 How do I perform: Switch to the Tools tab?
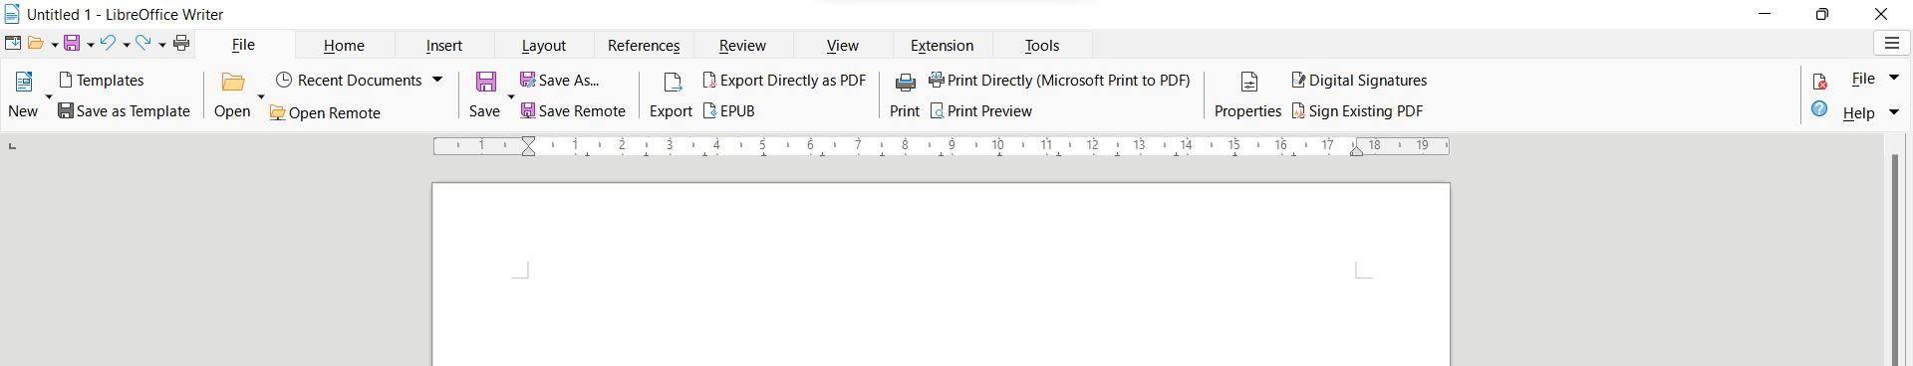click(x=1042, y=46)
